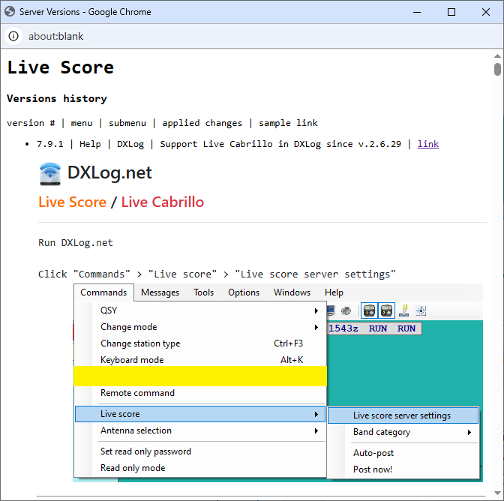504x501 pixels.
Task: Select Post now! in the submenu
Action: [403, 469]
